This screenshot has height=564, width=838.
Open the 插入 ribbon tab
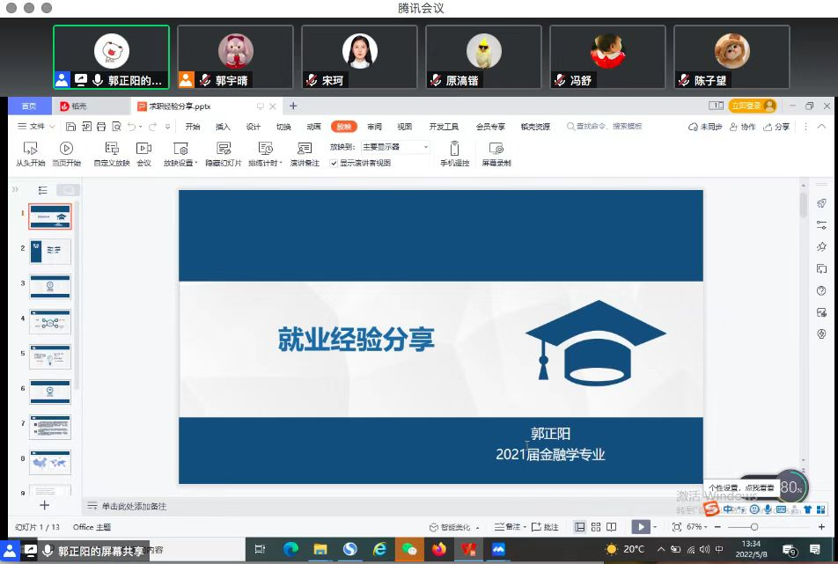click(x=223, y=127)
